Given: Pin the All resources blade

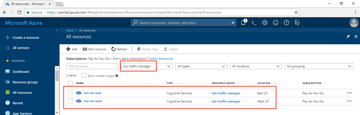Looking at the screenshot, I should 348,37.
